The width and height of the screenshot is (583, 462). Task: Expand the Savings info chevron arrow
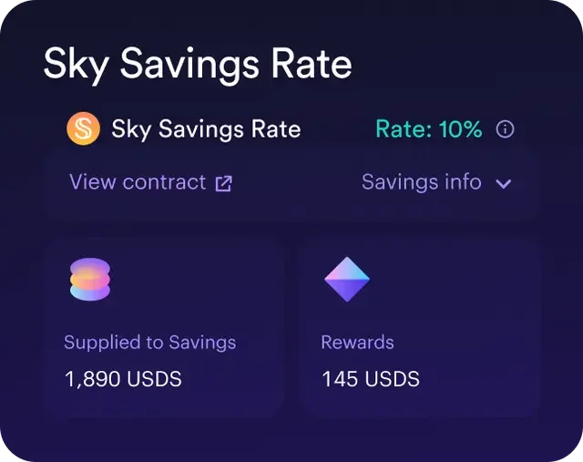[504, 183]
